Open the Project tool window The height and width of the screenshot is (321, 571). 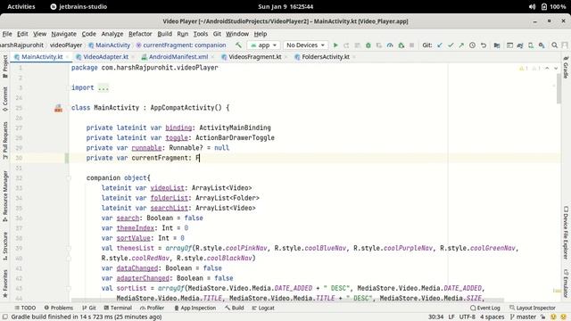coord(5,66)
